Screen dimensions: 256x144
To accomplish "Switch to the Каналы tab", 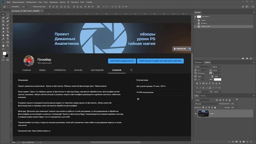I will tap(203, 96).
